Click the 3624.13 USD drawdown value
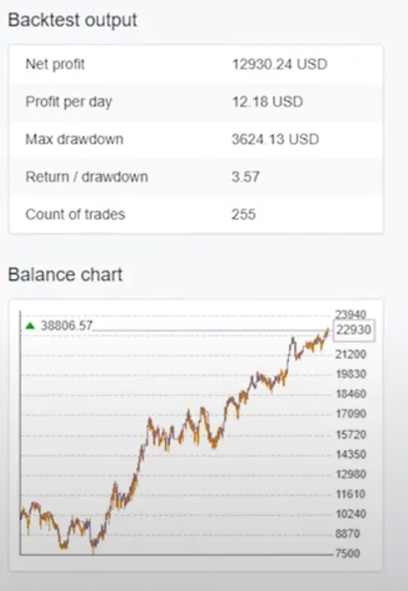This screenshot has height=591, width=408. pos(275,140)
